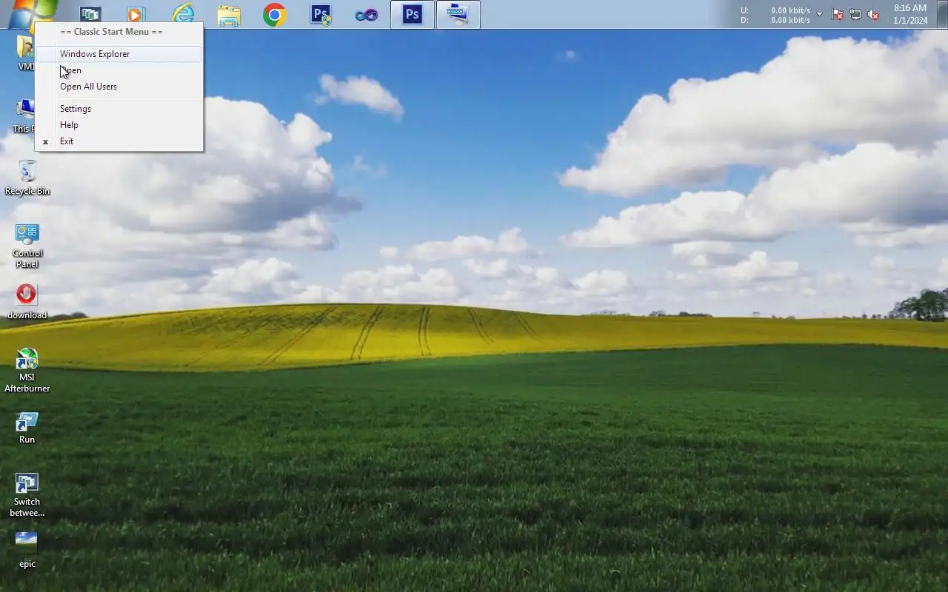948x592 pixels.
Task: Open the purple infinity icon in the taskbar
Action: point(367,14)
